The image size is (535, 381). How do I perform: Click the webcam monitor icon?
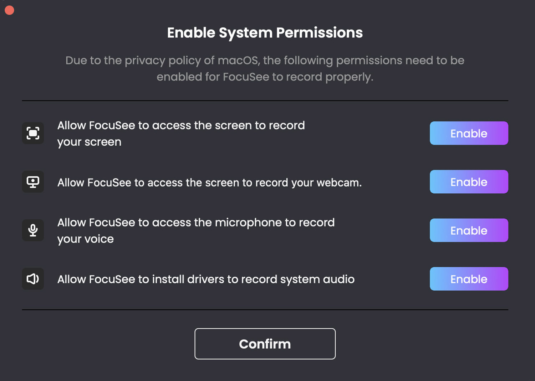33,182
